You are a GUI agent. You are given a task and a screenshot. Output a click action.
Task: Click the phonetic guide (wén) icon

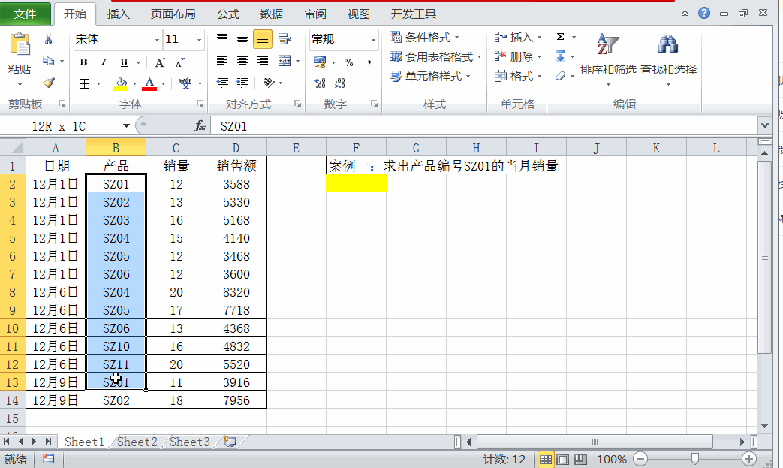point(185,83)
